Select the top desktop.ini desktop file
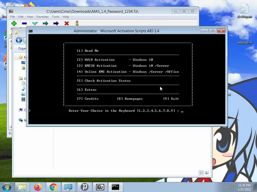257x192 pixels. click(x=244, y=11)
